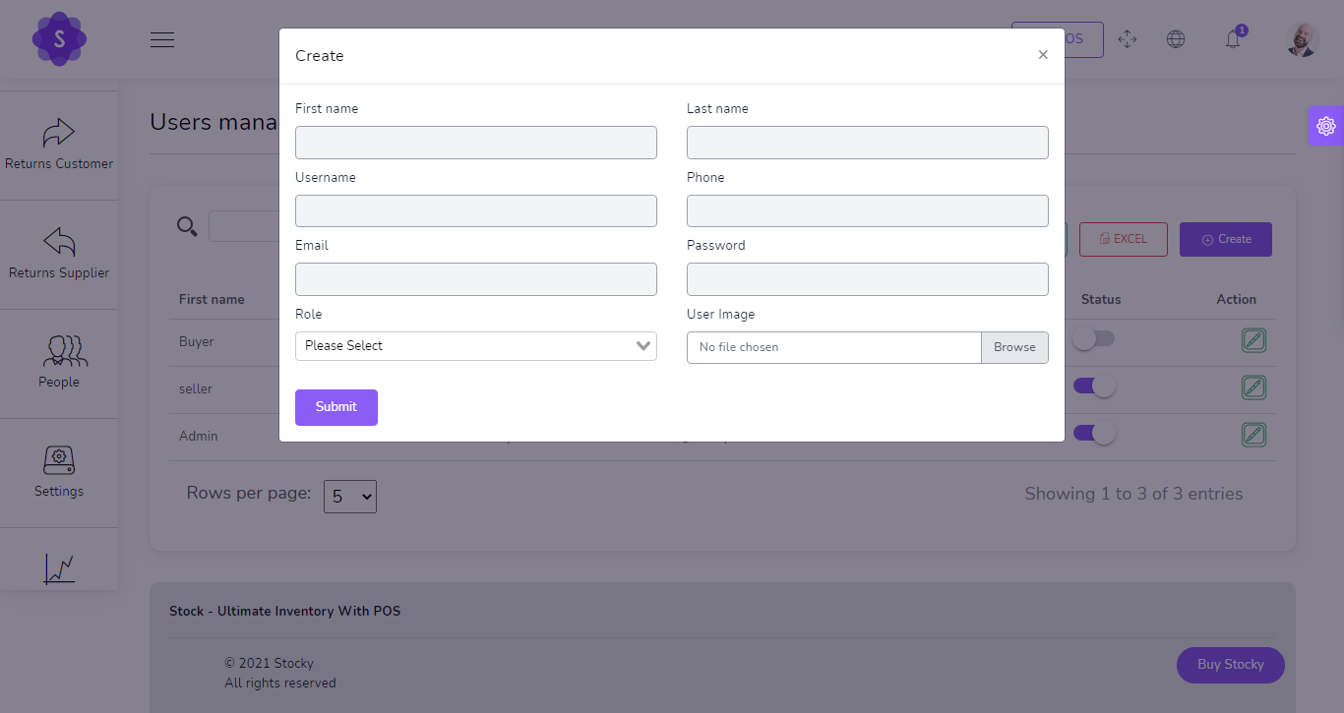Disable the status toggle for seller

[x=1094, y=386]
